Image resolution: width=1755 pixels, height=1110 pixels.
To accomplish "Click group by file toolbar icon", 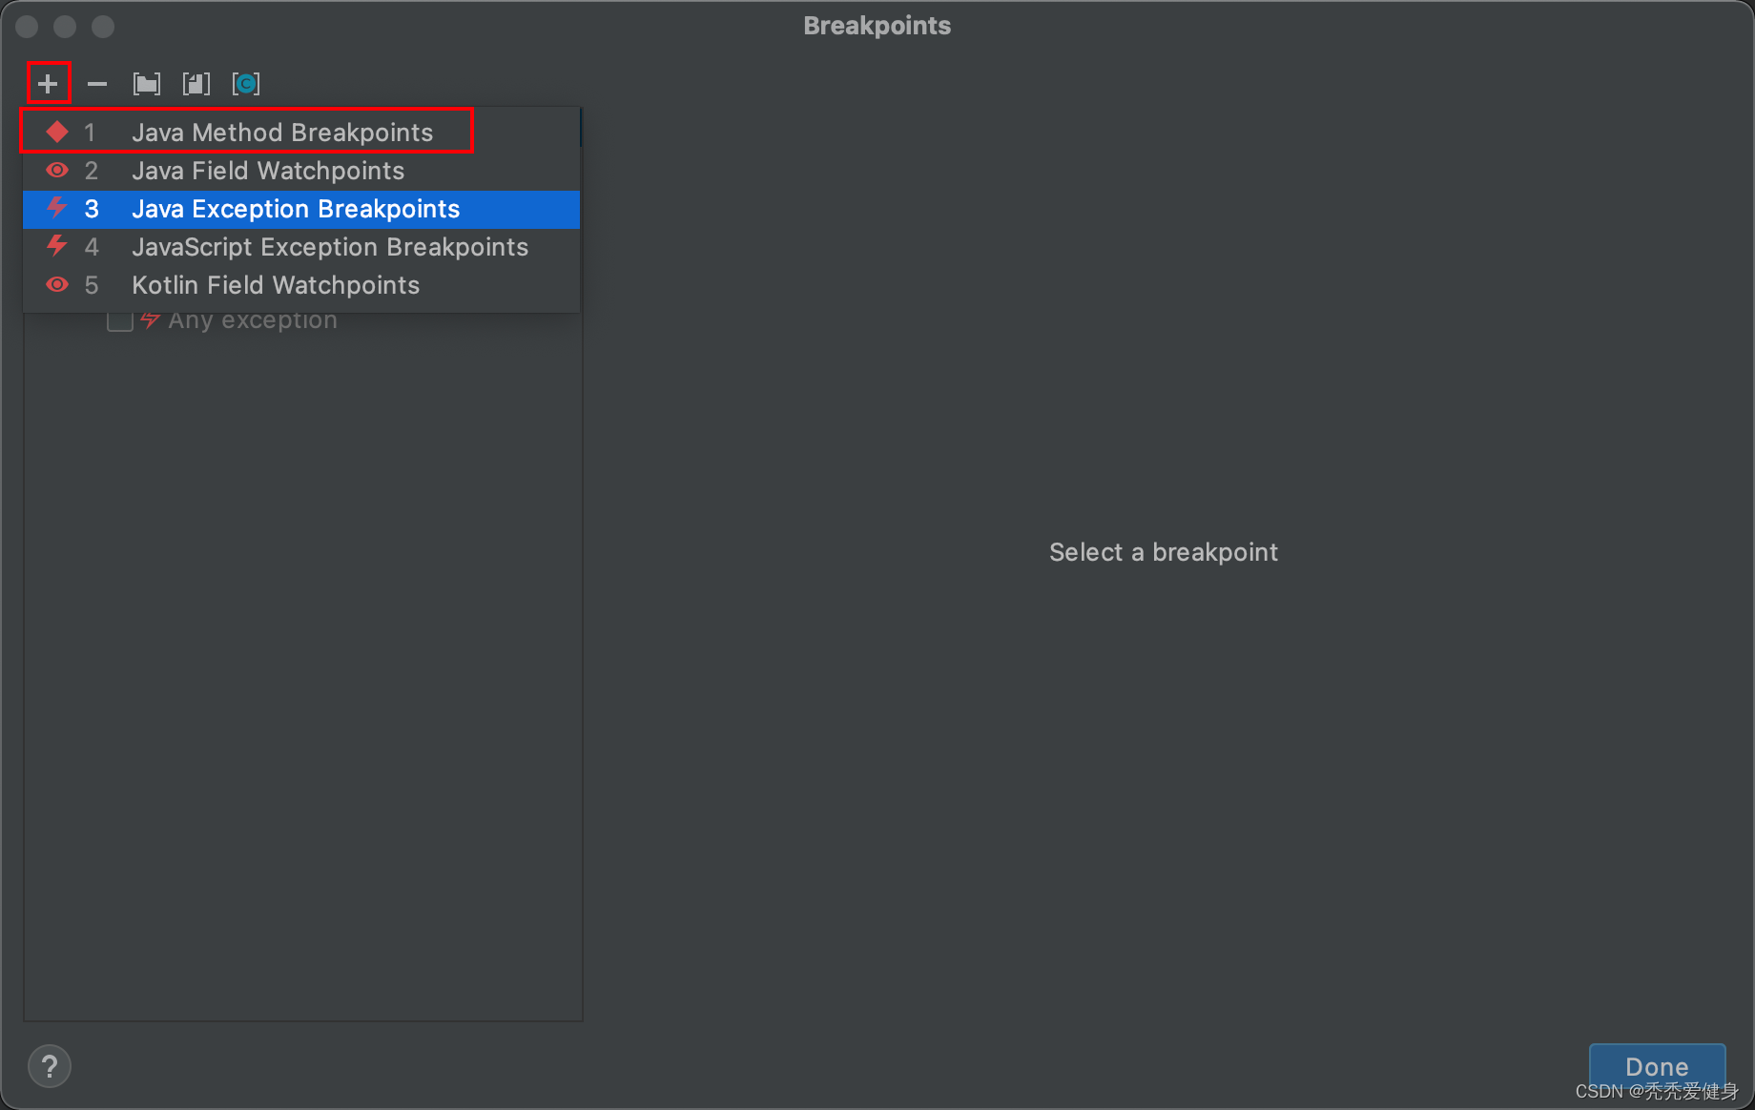I will coord(196,84).
